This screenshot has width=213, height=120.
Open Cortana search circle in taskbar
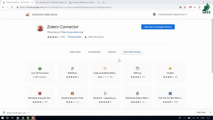(x=7, y=118)
